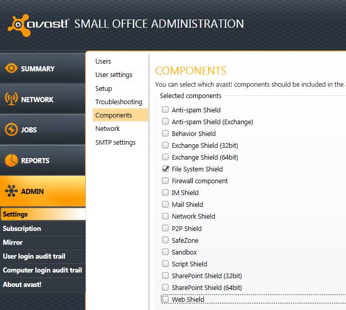This screenshot has width=346, height=310.
Task: Click the Summary eye icon
Action: point(11,68)
